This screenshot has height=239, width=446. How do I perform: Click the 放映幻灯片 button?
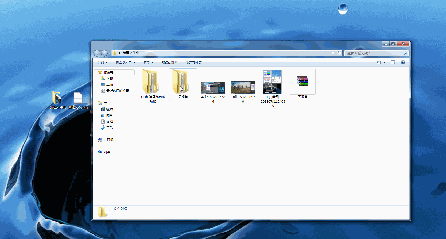pyautogui.click(x=169, y=62)
